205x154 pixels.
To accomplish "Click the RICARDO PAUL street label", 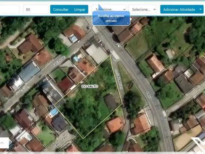I will point(60,142).
